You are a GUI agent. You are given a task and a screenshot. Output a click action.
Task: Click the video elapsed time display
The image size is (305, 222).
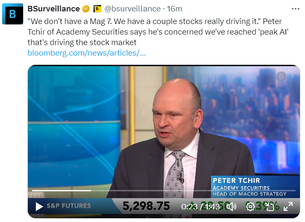(x=189, y=206)
